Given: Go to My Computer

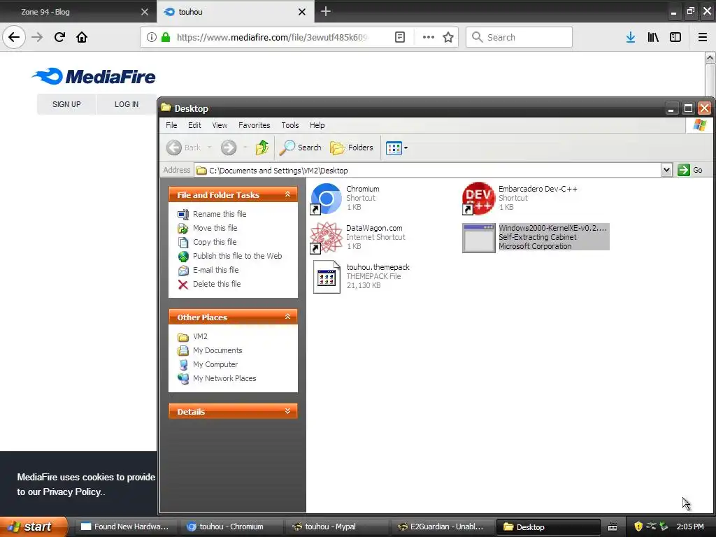Looking at the screenshot, I should pos(215,364).
